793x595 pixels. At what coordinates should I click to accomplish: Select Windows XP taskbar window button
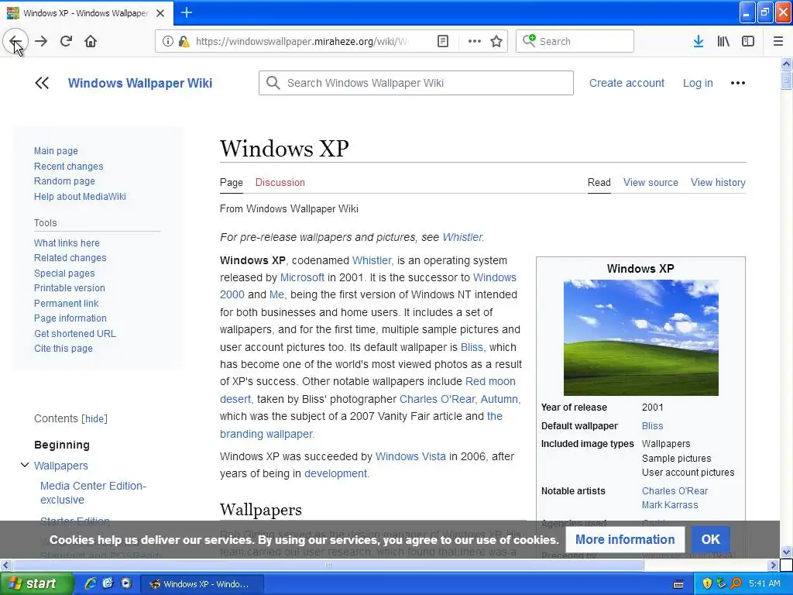201,584
